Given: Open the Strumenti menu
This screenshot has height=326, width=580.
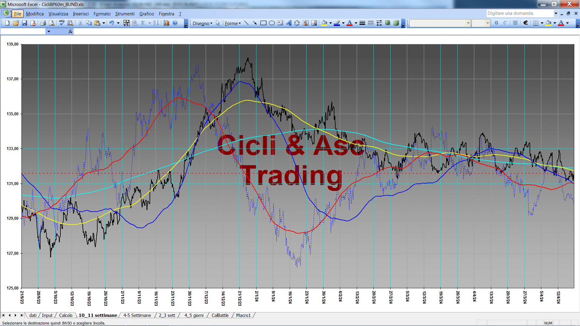Looking at the screenshot, I should (x=125, y=14).
